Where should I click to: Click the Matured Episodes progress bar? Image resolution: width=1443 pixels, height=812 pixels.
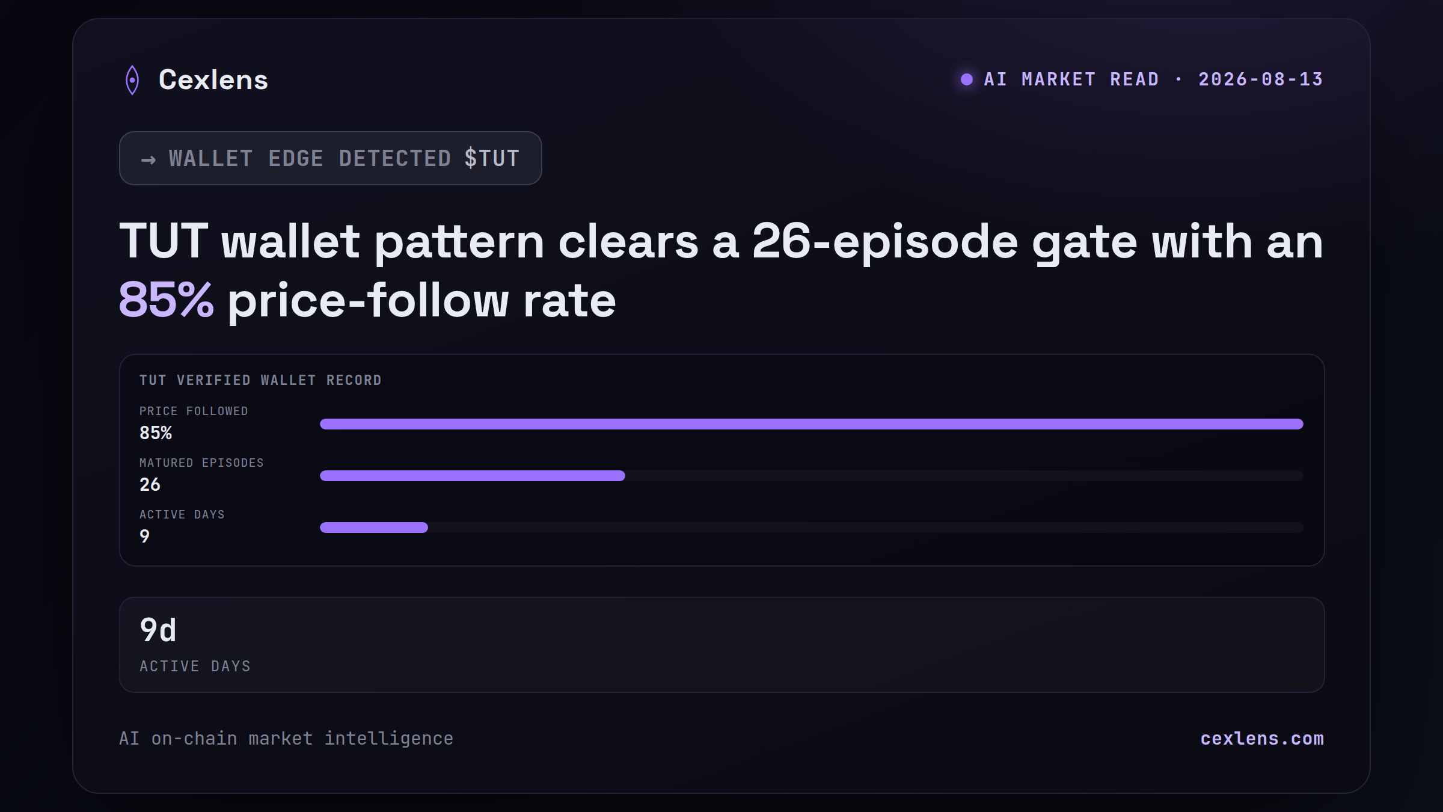click(812, 476)
